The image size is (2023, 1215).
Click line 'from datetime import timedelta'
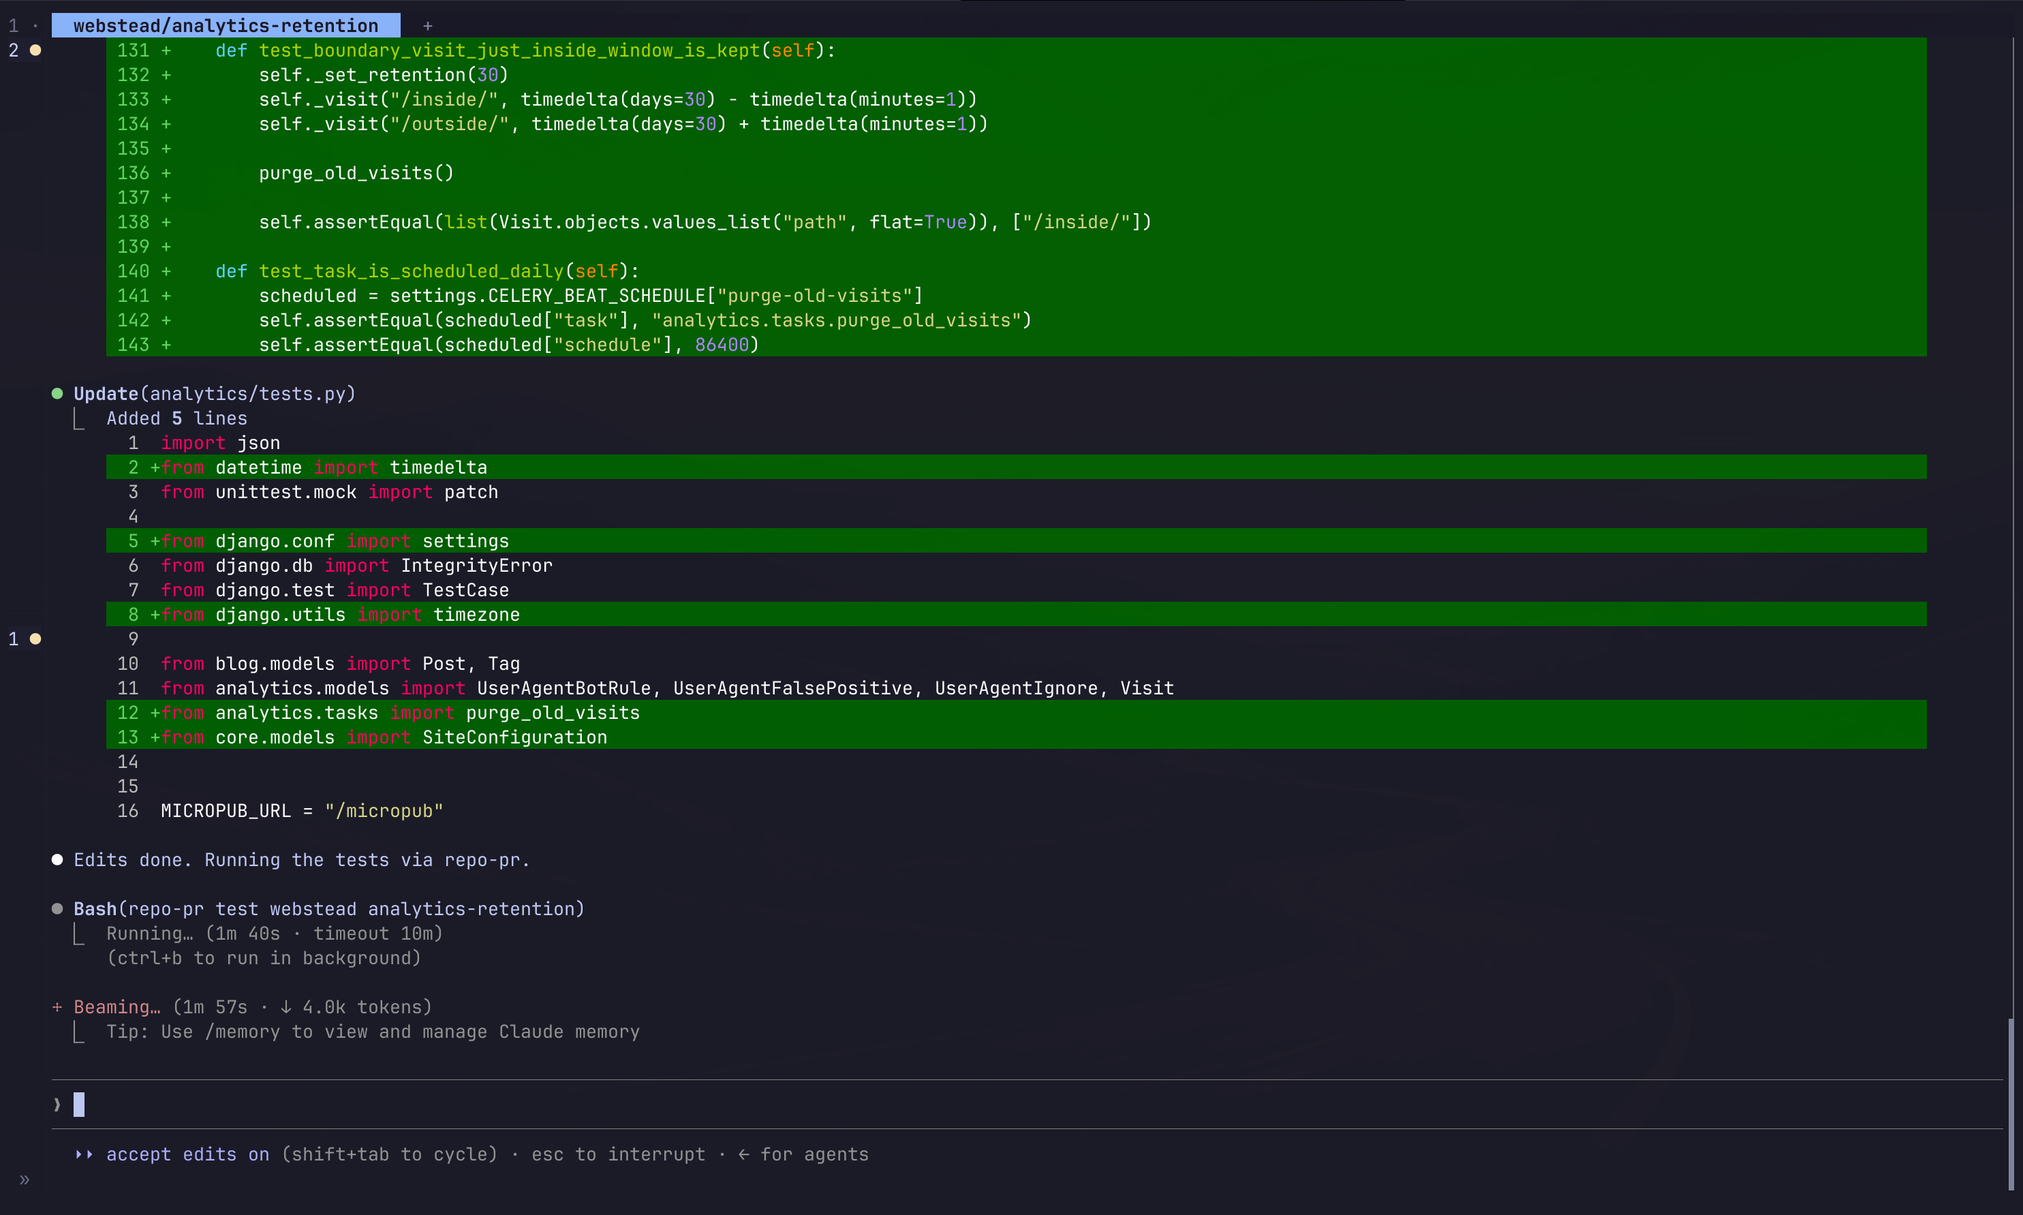click(1016, 467)
